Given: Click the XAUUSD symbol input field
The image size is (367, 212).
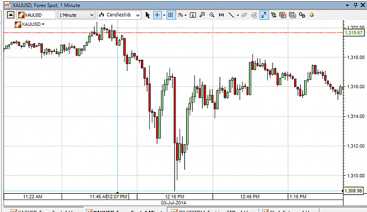Looking at the screenshot, I should click(36, 15).
